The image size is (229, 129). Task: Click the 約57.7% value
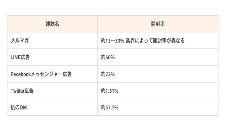click(110, 107)
